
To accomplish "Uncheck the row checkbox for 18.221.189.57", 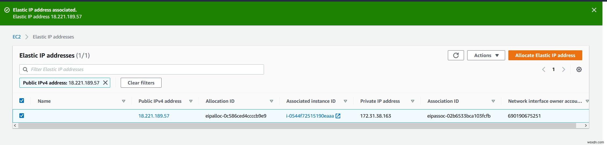I will (22, 116).
